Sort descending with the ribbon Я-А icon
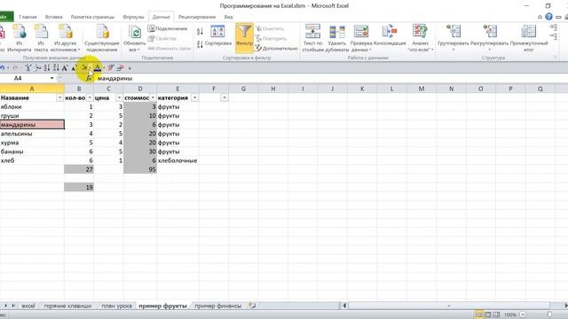 (200, 44)
